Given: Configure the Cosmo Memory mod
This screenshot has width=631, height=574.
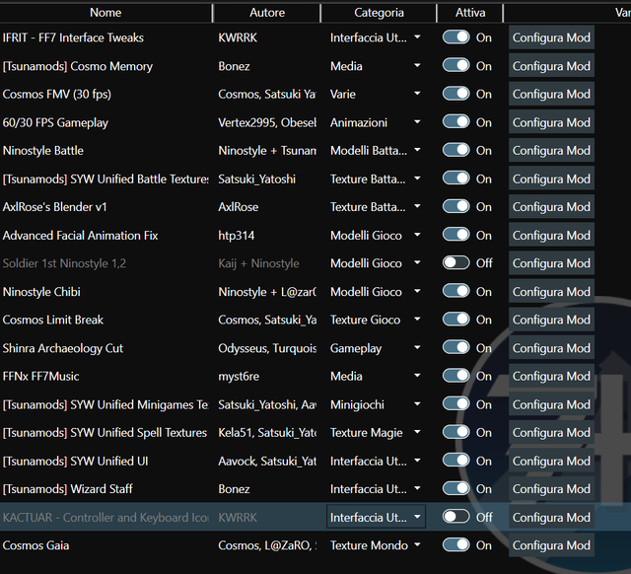Looking at the screenshot, I should click(551, 66).
